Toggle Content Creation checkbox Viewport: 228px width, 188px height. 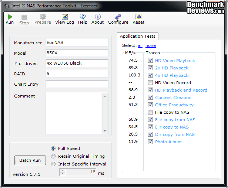[x=150, y=98]
